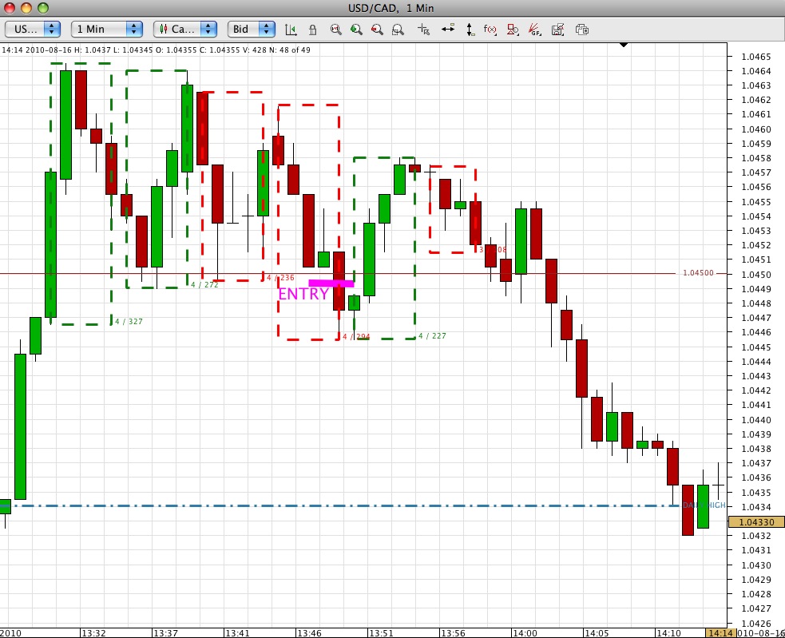Open the f(x) indicators tool
Viewport: 785px width, 638px height.
490,30
